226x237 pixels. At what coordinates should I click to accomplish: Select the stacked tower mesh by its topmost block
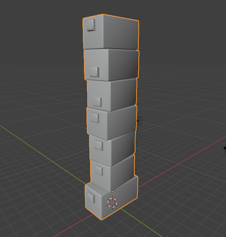tap(111, 32)
